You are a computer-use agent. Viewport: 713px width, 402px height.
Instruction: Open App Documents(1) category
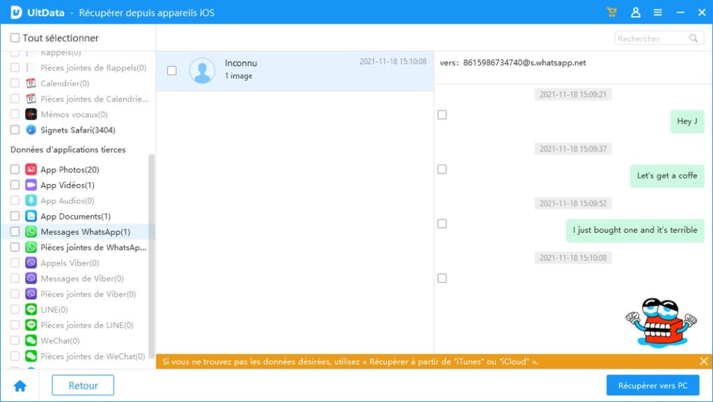pyautogui.click(x=75, y=217)
